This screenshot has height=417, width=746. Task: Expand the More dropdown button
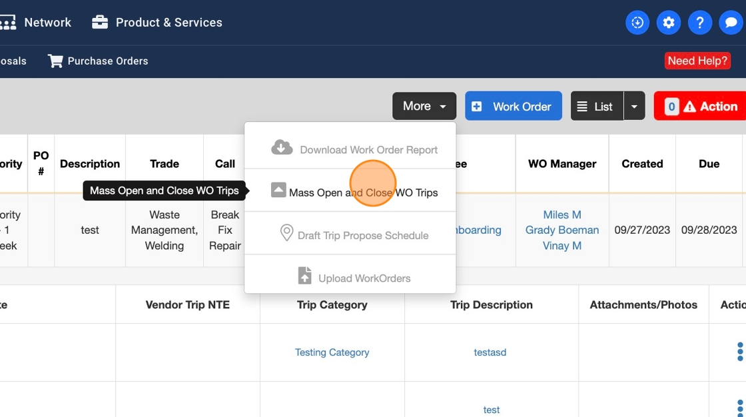click(424, 106)
